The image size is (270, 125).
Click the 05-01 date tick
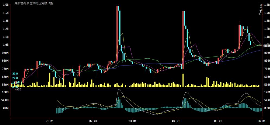pyautogui.click(x=218, y=121)
